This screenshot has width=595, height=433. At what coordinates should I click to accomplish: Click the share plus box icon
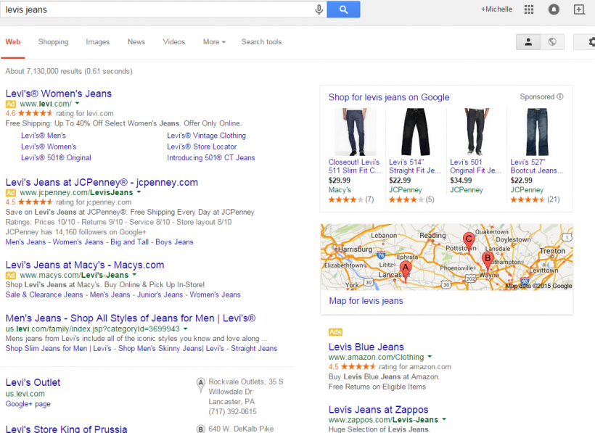579,9
